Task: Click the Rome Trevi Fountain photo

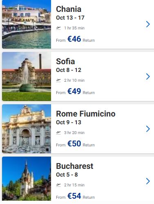Action: pos(27,129)
